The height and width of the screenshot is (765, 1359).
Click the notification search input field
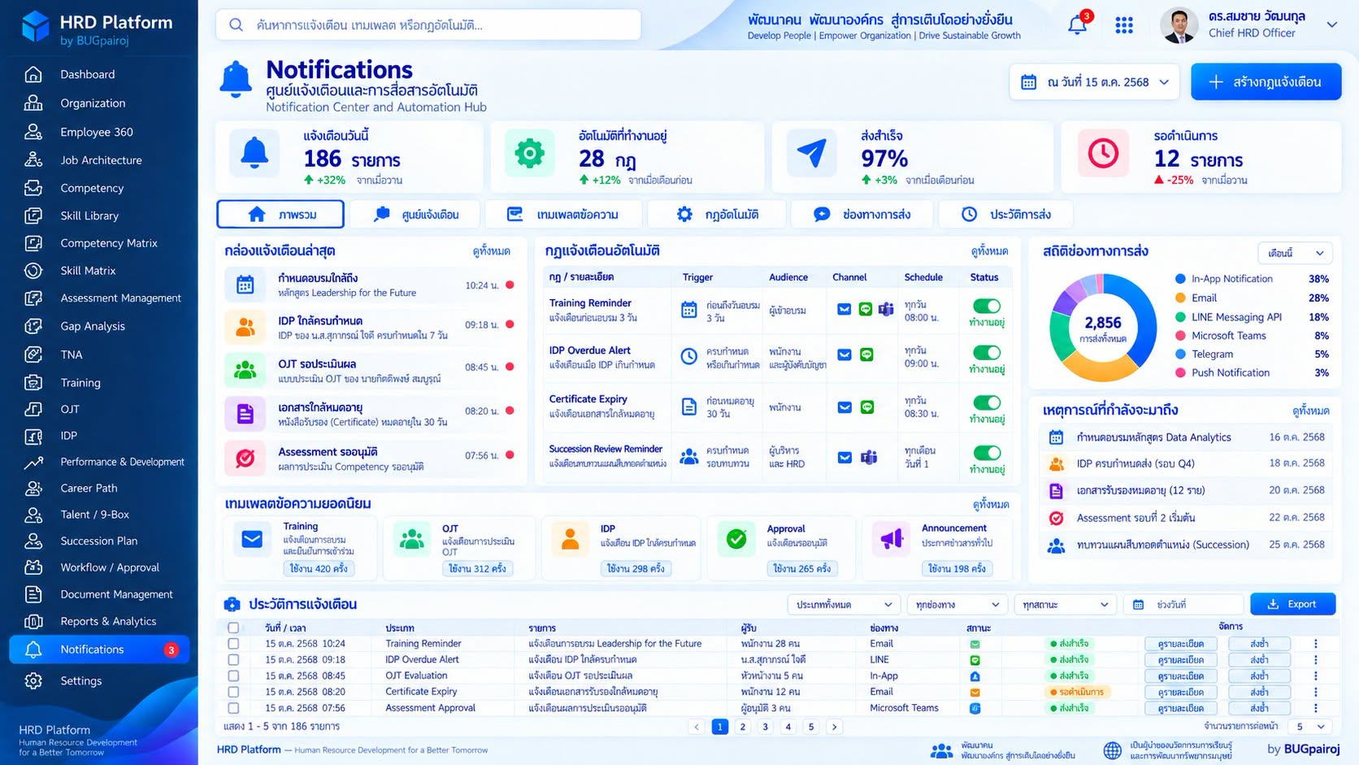pos(428,25)
